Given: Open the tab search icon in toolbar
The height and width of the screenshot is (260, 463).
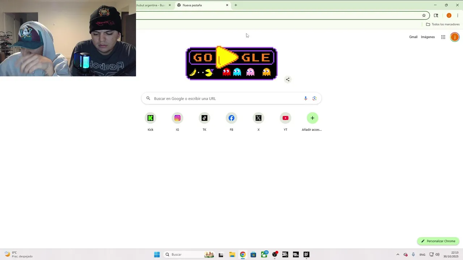Looking at the screenshot, I should pos(436,16).
